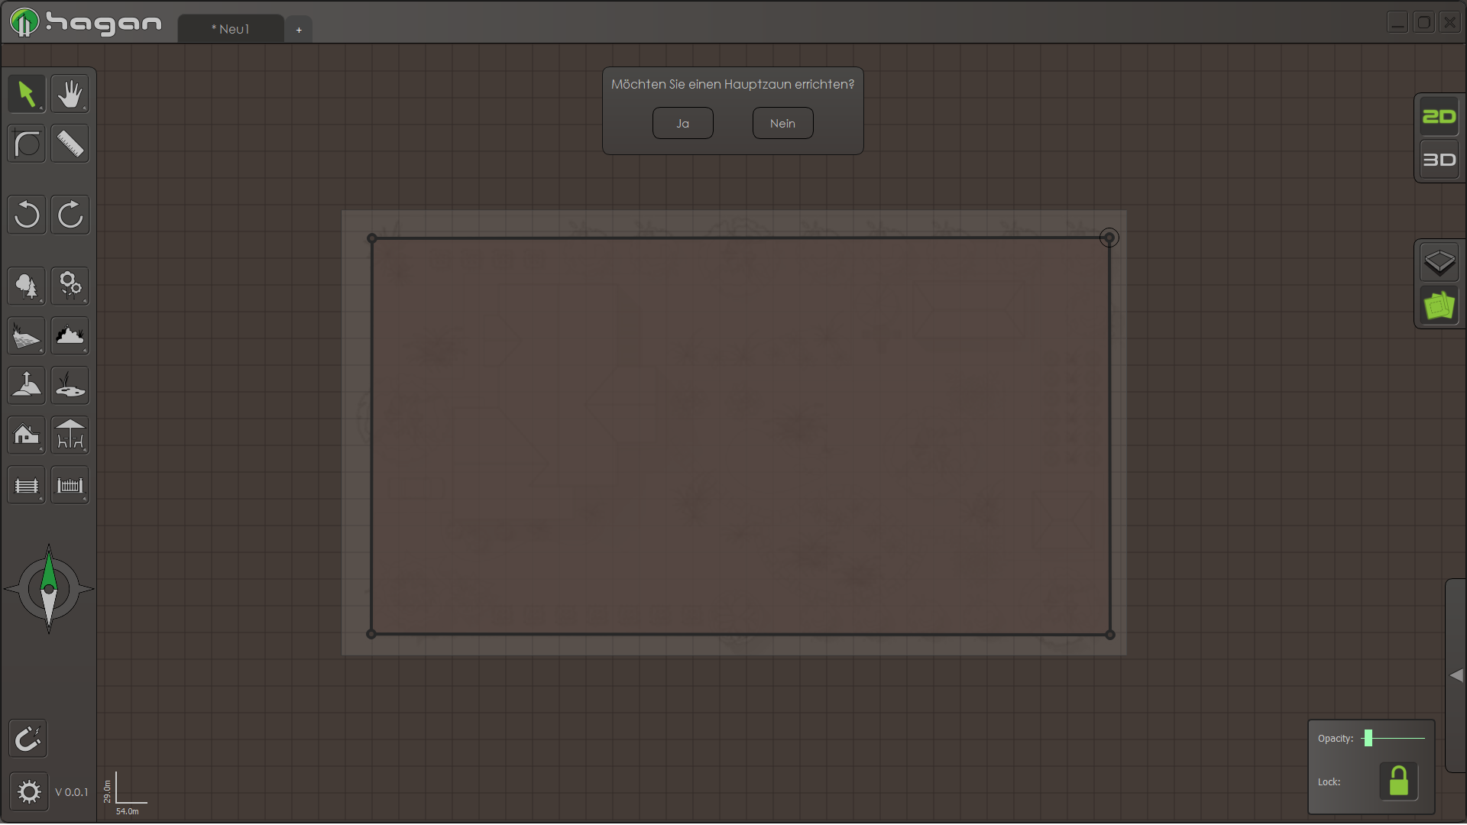Select the house placement tool
Image resolution: width=1467 pixels, height=825 pixels.
tap(27, 435)
